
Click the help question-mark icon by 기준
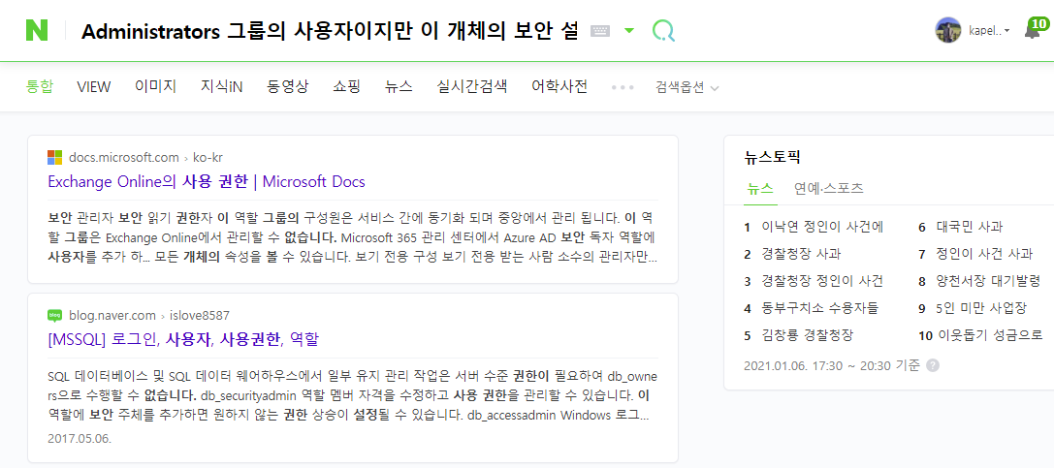933,365
